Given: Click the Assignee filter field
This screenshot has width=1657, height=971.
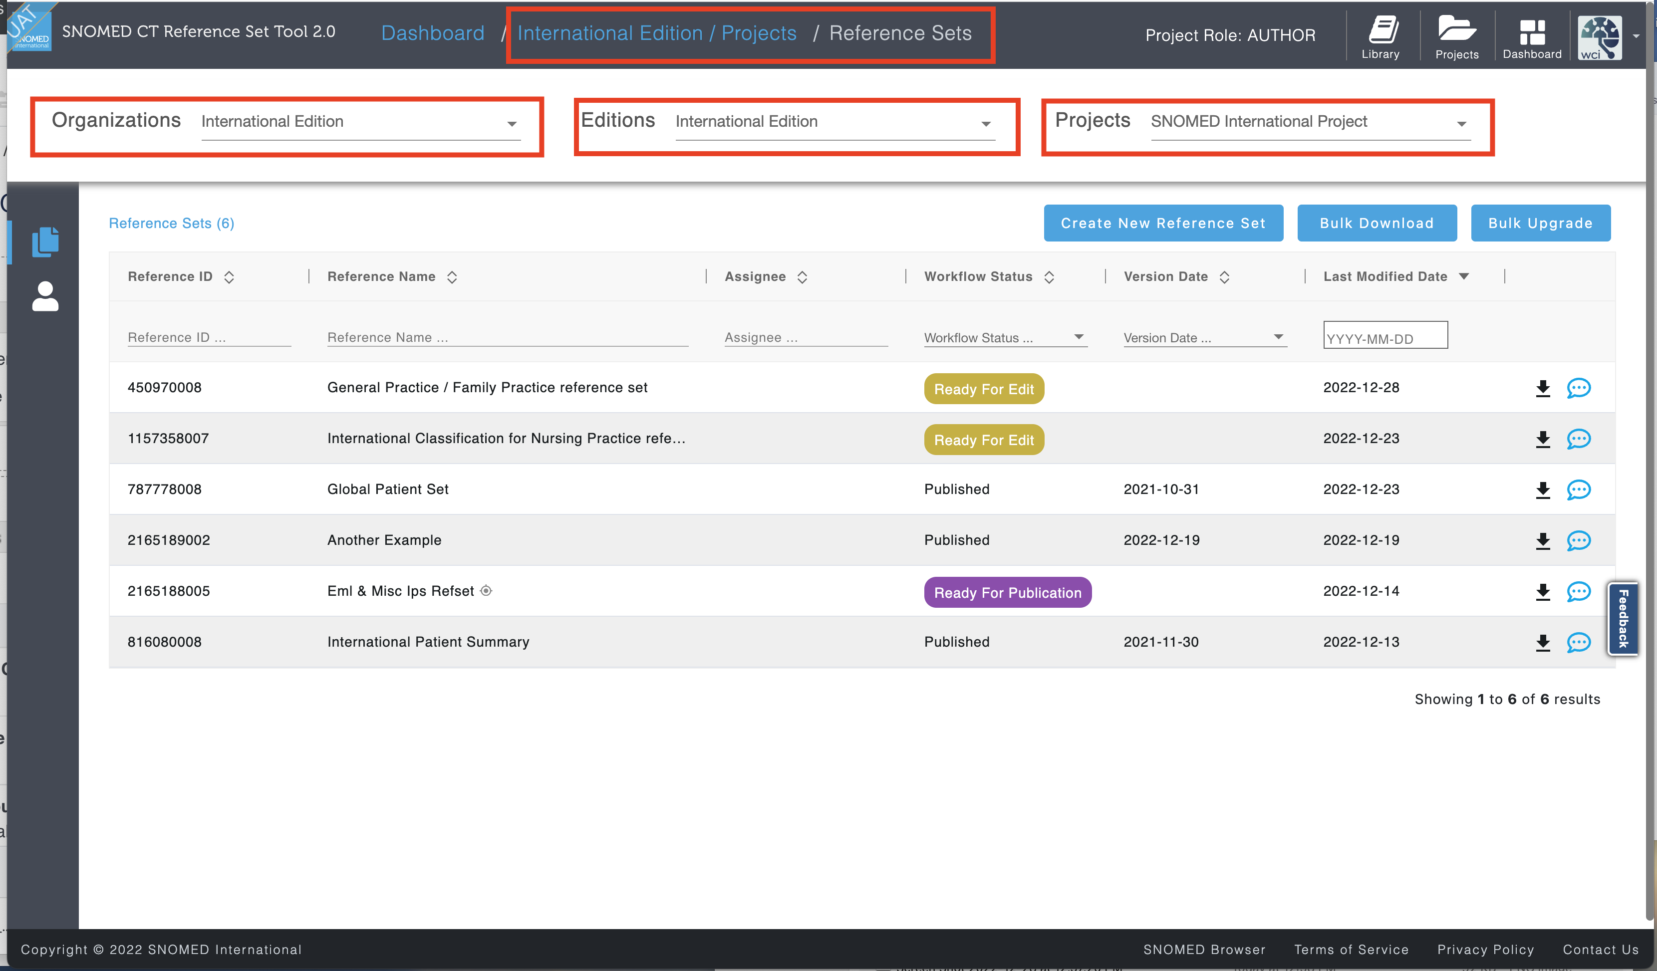Looking at the screenshot, I should pos(806,337).
